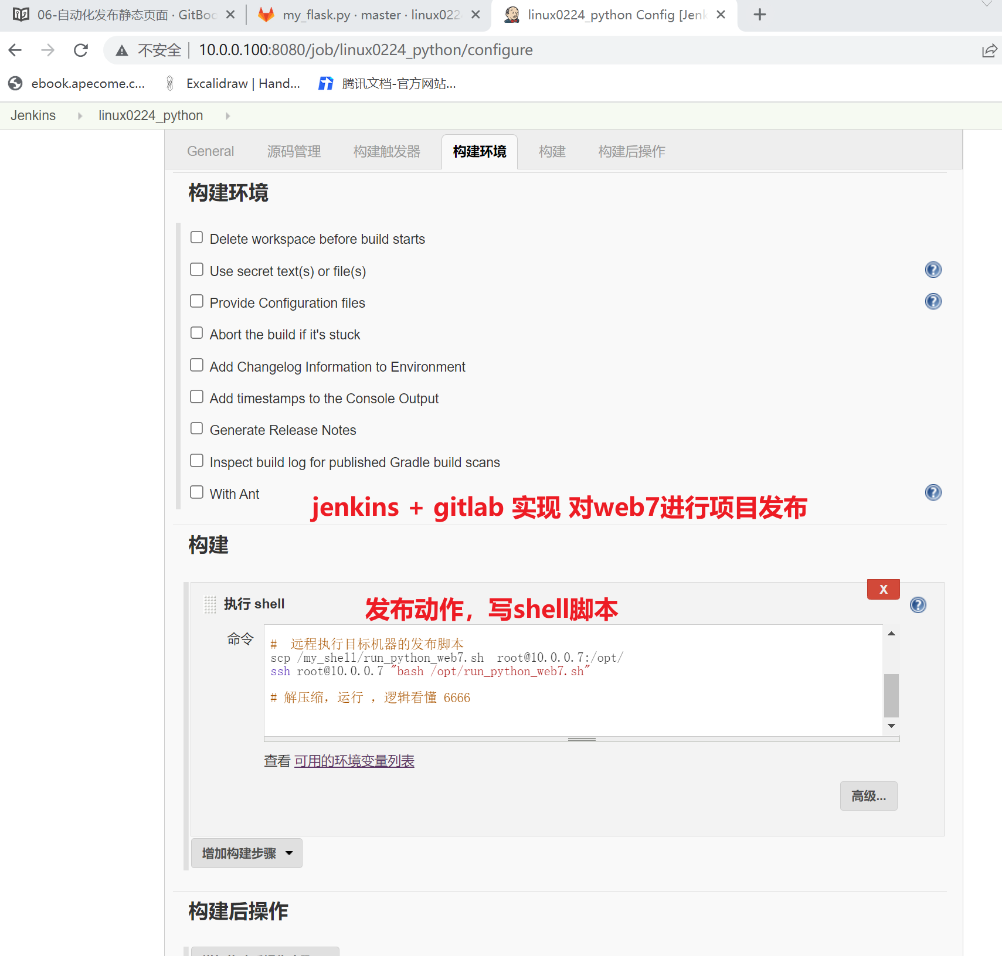Open a new browser tab
The image size is (1002, 956).
point(760,15)
